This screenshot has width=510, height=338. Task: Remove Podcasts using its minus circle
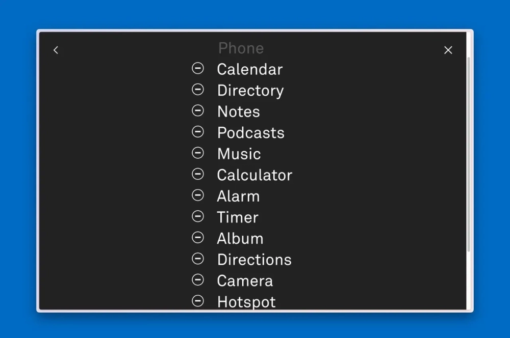tap(197, 132)
